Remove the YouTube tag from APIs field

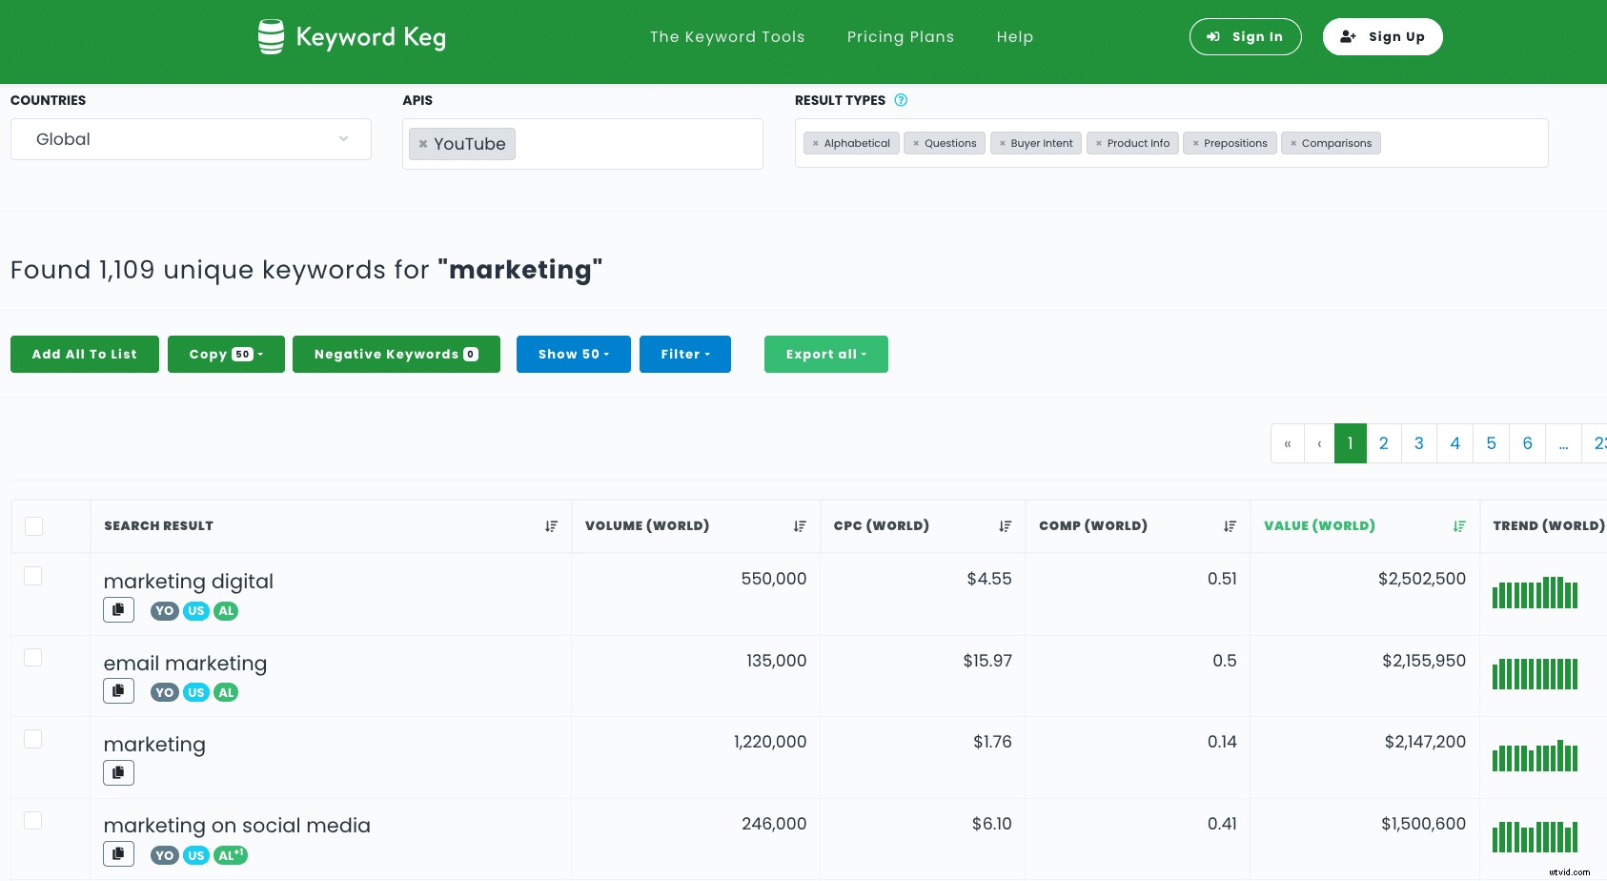(423, 143)
